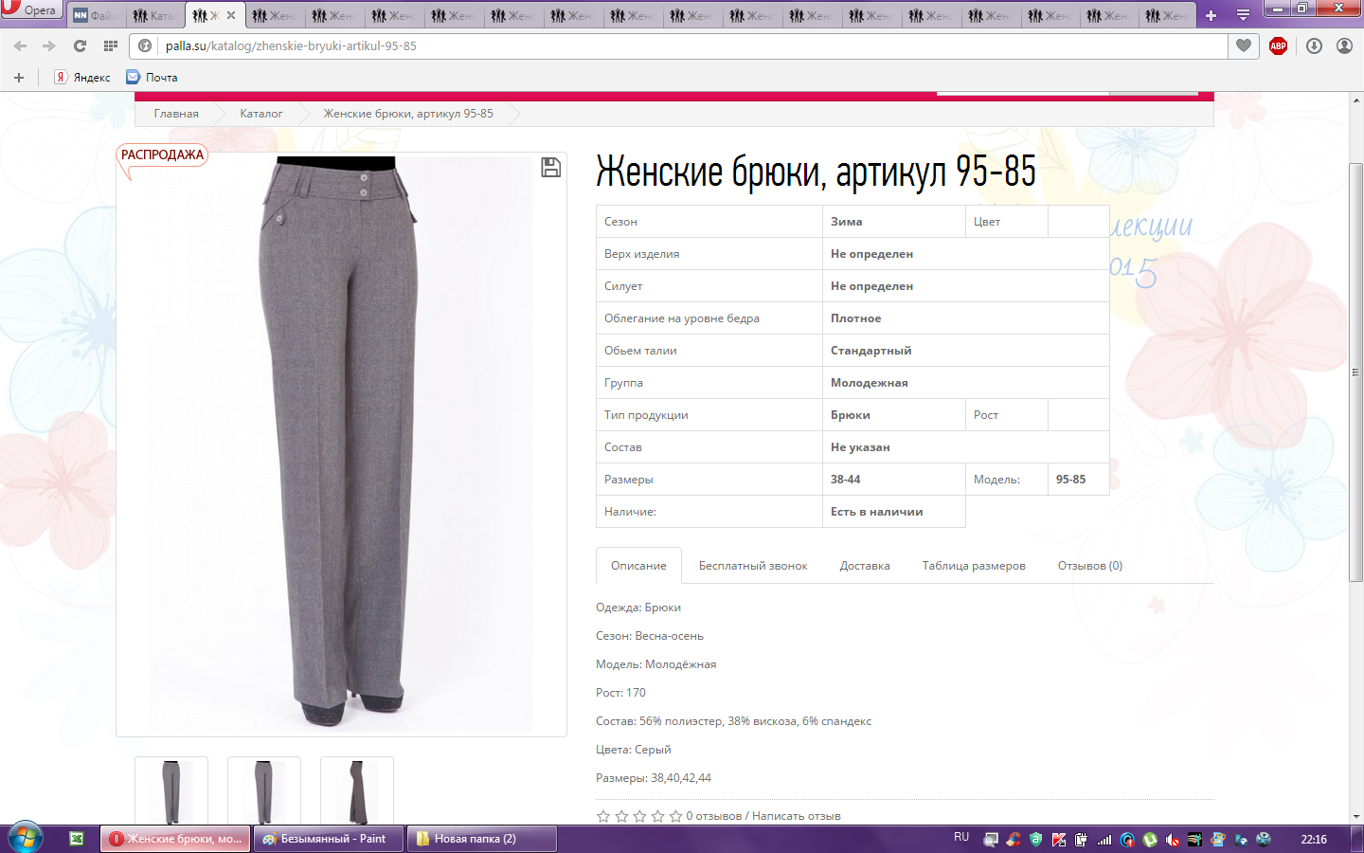
Task: Expand the tab list menu
Action: click(x=1243, y=15)
